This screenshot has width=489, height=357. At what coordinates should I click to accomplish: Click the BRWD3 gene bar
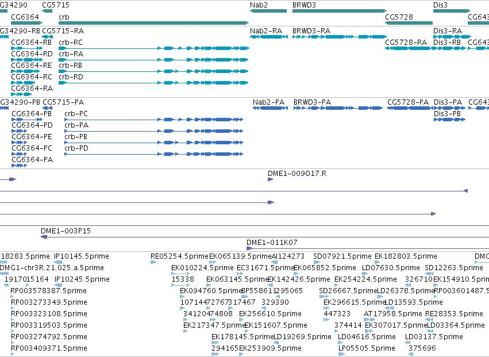click(x=340, y=11)
